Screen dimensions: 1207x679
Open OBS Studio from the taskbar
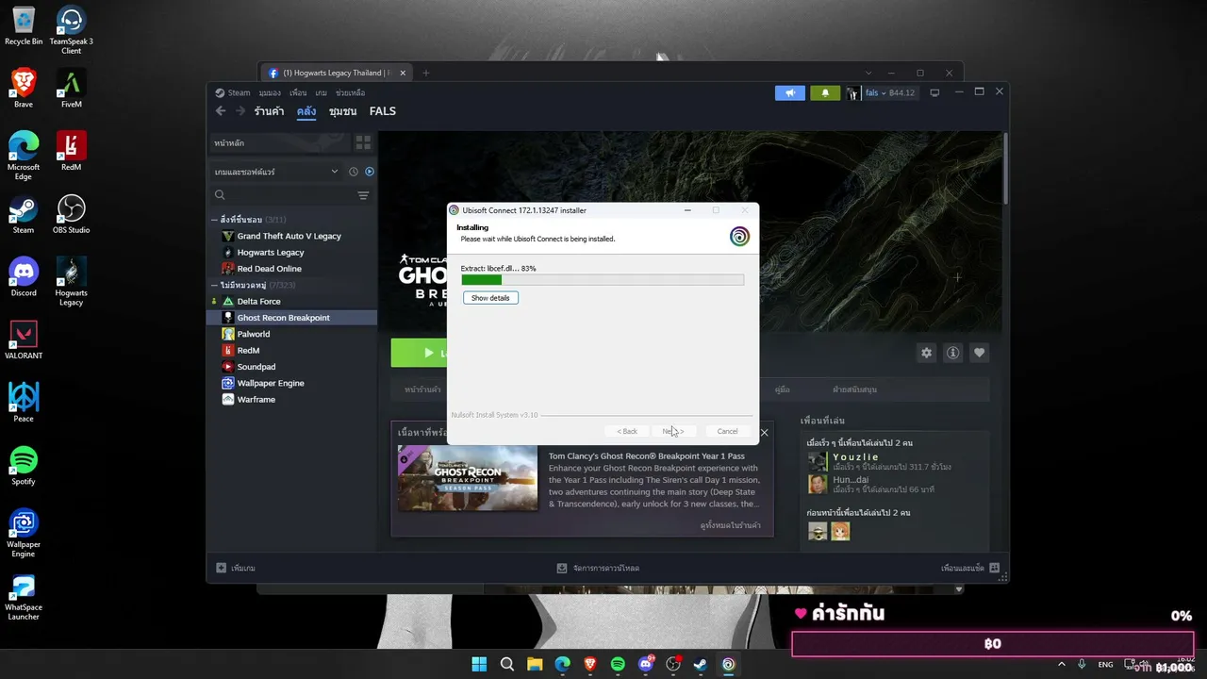click(673, 664)
